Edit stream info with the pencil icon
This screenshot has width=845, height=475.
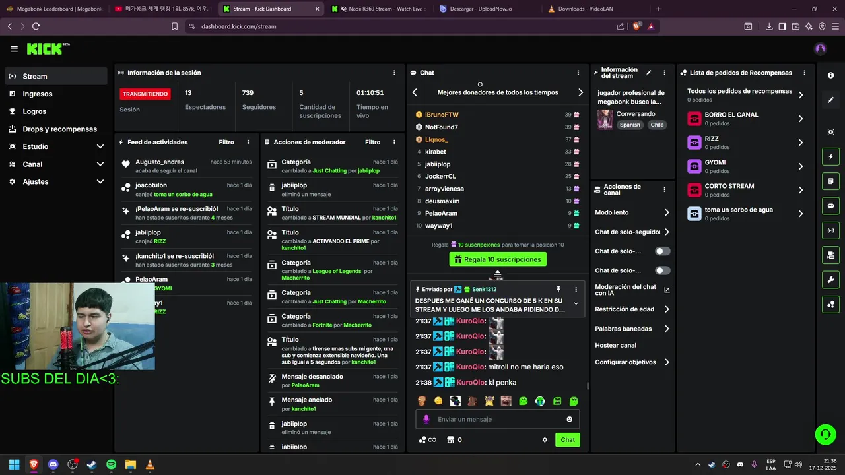point(648,73)
